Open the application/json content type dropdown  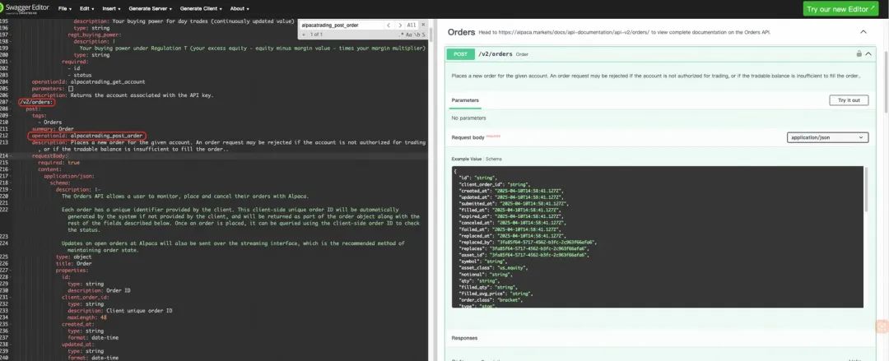(826, 137)
